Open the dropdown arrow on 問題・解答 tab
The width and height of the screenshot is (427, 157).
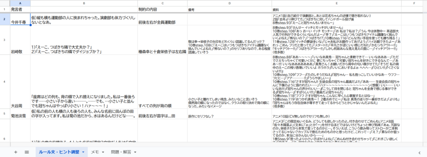click(x=135, y=152)
